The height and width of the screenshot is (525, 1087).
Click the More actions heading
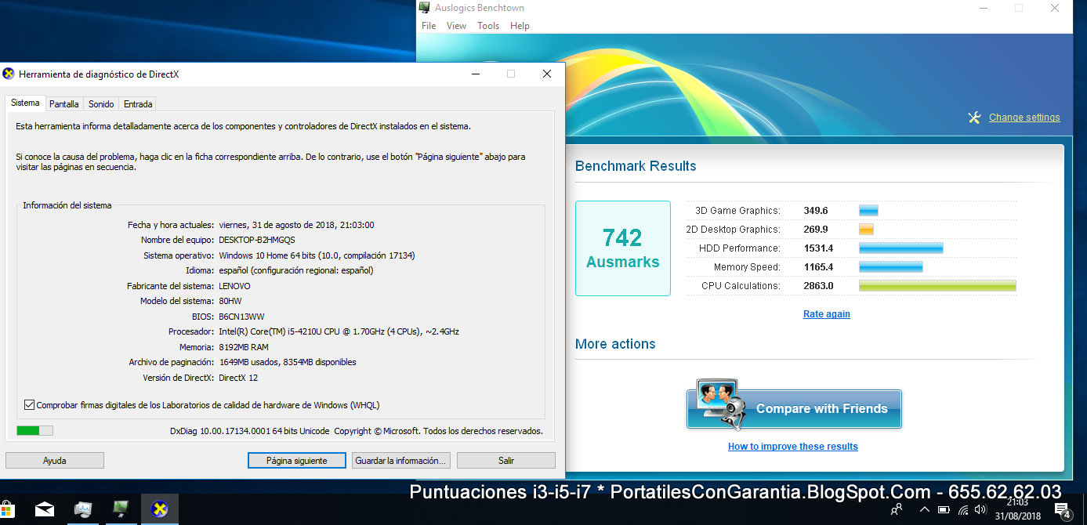coord(615,344)
